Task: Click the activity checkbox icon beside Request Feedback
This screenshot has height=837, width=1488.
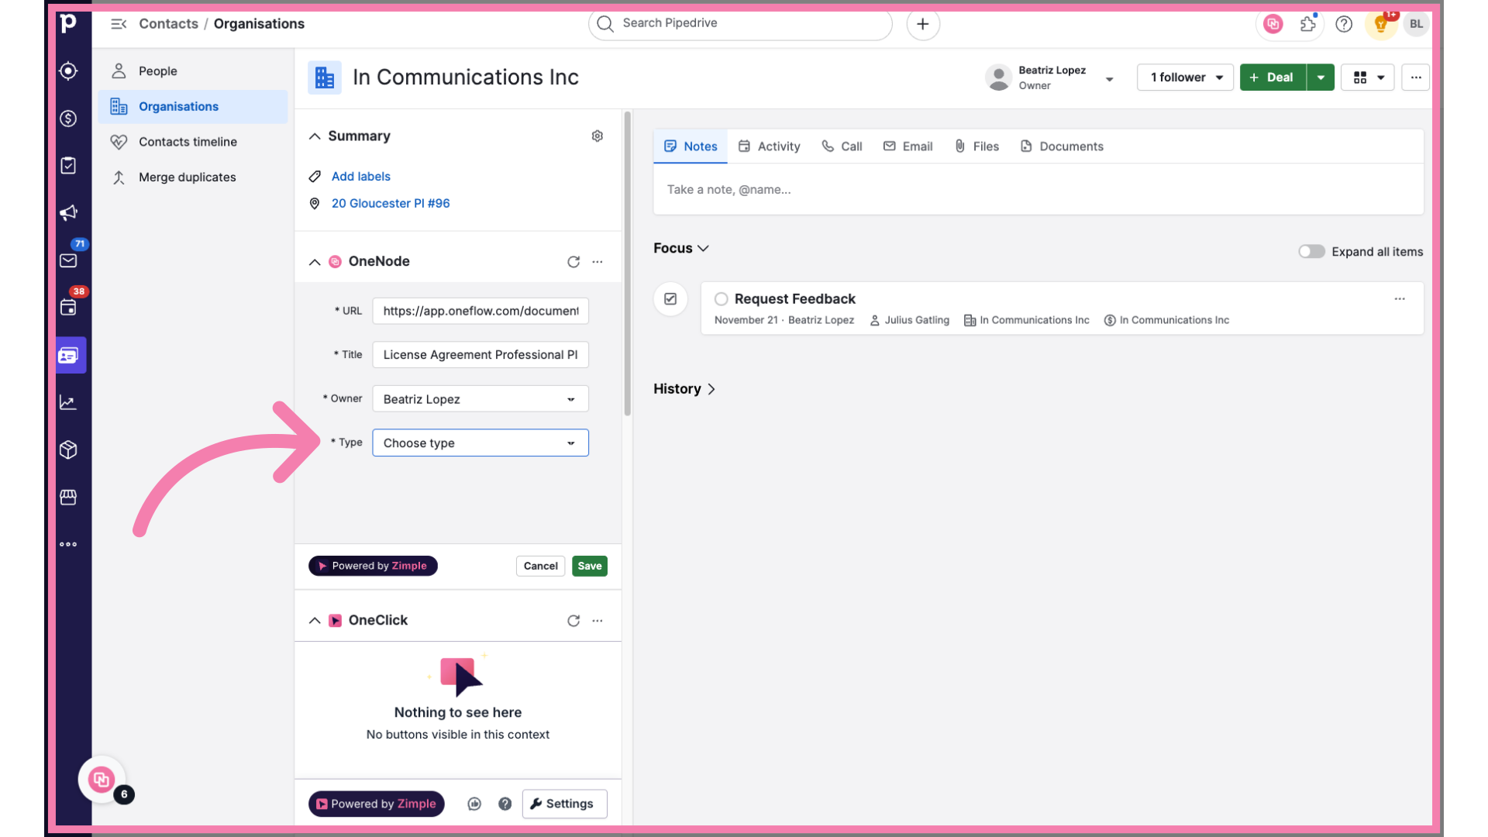Action: (x=670, y=299)
